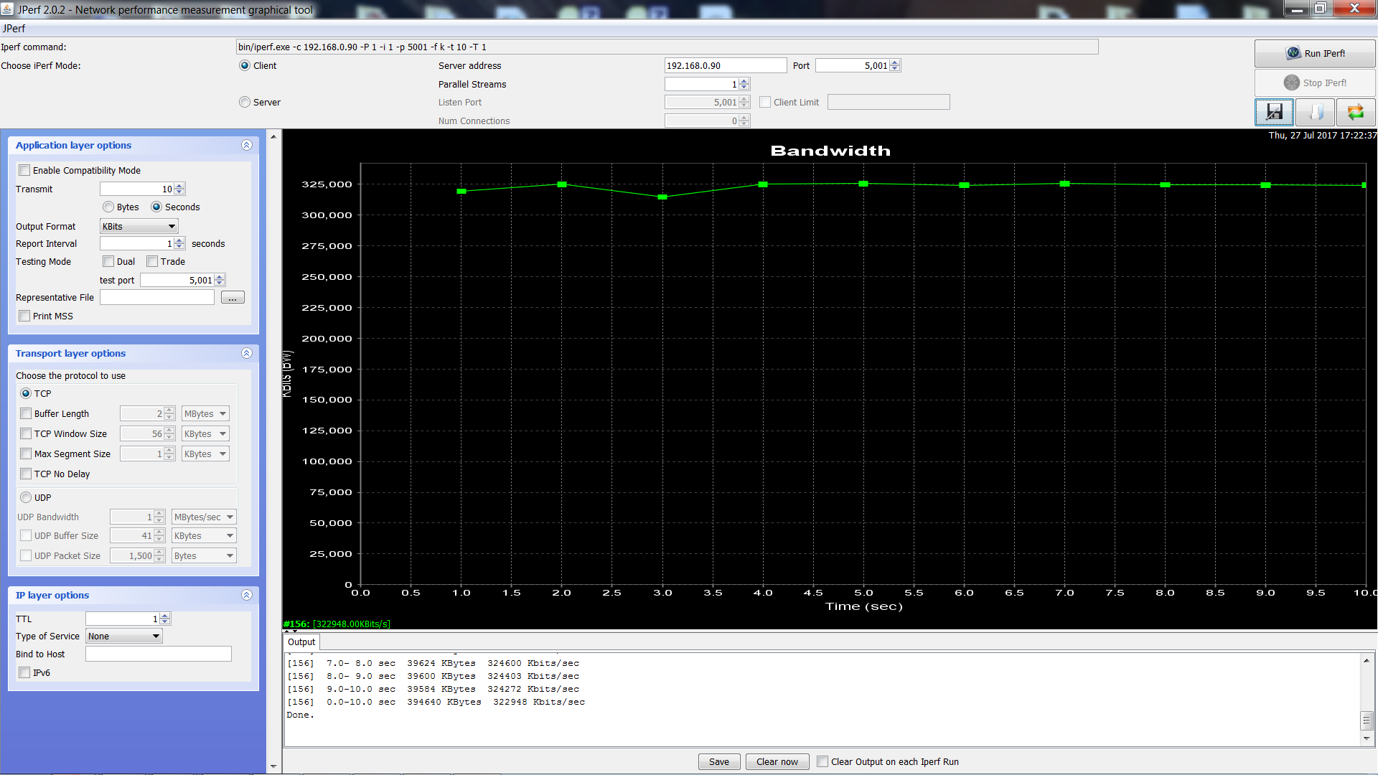Open the Type of Service dropdown
Screen dimensions: 1378x775
click(x=124, y=636)
